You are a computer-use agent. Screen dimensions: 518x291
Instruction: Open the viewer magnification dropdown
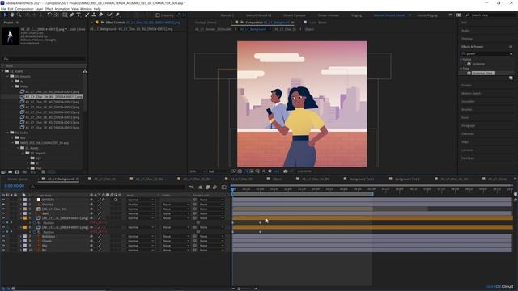click(197, 171)
